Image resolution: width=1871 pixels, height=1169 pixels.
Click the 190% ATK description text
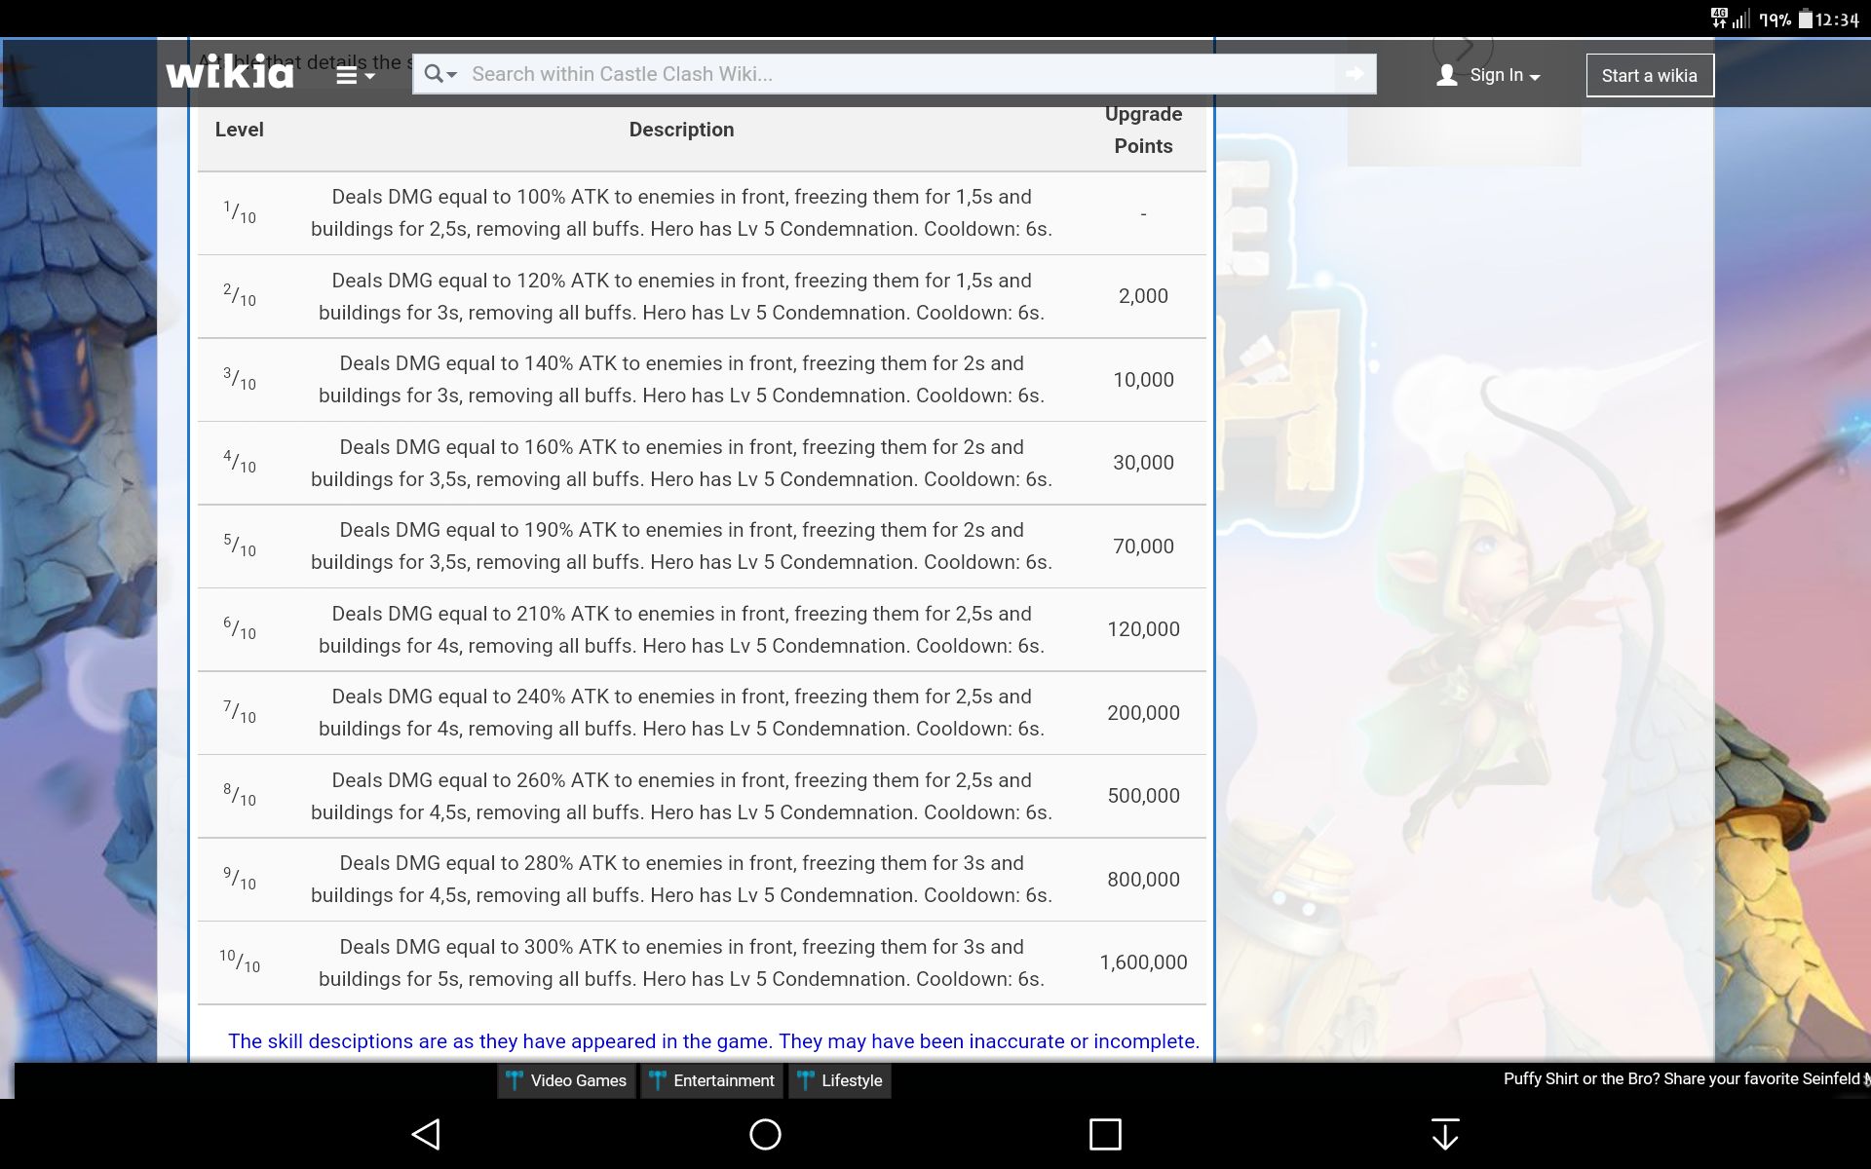681,546
